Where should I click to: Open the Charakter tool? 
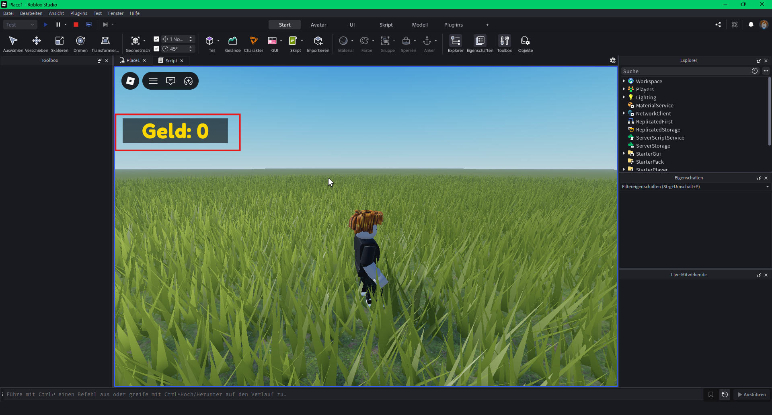pyautogui.click(x=254, y=44)
